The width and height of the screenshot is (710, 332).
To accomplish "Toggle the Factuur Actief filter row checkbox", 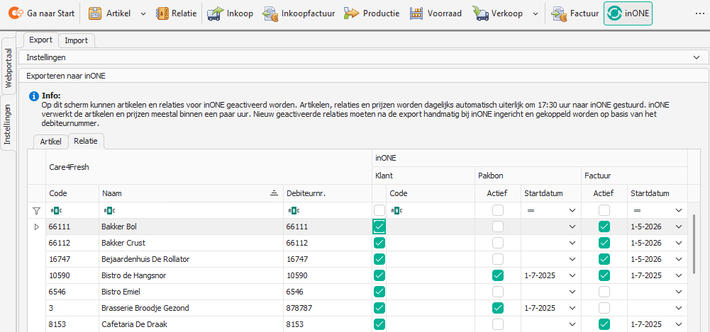I will point(604,210).
